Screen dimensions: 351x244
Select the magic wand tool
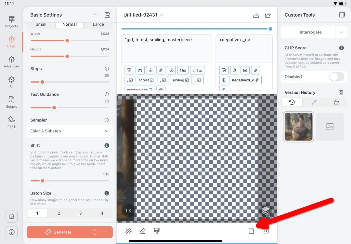(x=128, y=231)
